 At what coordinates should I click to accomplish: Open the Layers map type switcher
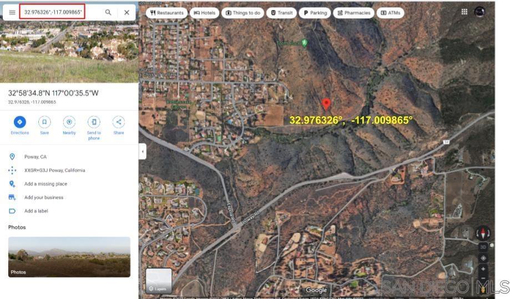(x=159, y=281)
